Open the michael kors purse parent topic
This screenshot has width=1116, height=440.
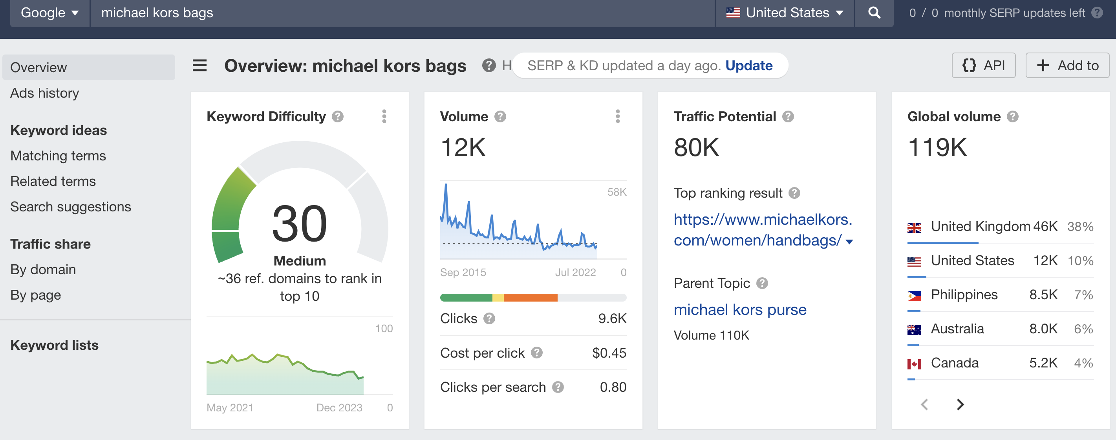(740, 310)
